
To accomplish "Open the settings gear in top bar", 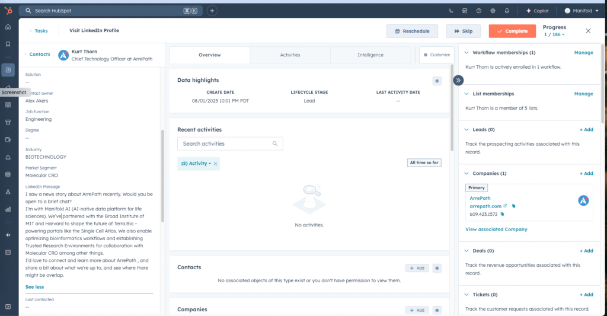I will 493,11.
